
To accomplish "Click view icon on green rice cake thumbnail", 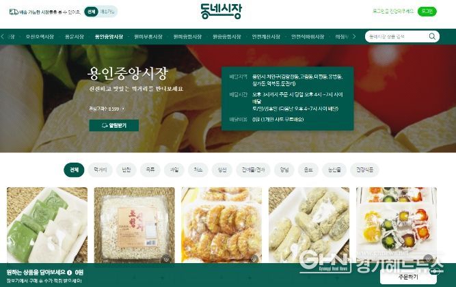I will pos(79,258).
